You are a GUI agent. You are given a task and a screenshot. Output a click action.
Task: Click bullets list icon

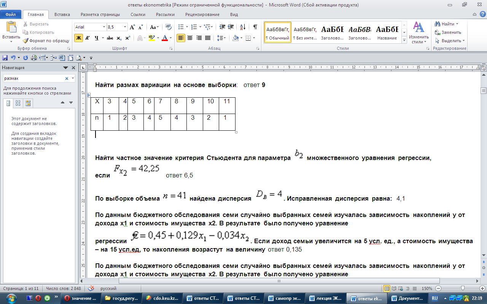click(x=181, y=27)
